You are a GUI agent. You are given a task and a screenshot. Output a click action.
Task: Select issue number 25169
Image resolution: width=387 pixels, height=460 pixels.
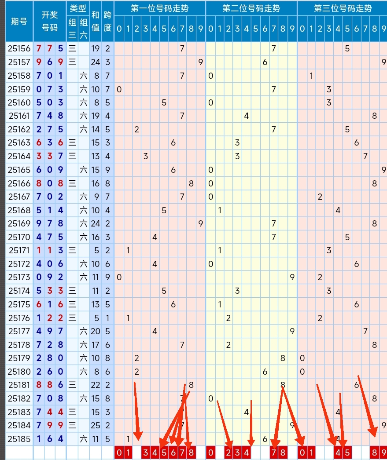[19, 223]
